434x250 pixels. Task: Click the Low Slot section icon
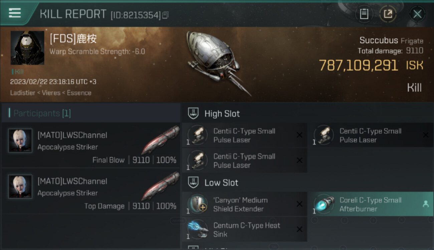click(x=193, y=182)
